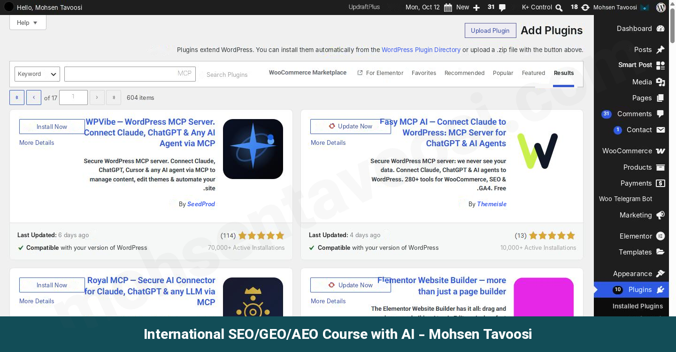Select the Favorites tab

[x=424, y=73]
